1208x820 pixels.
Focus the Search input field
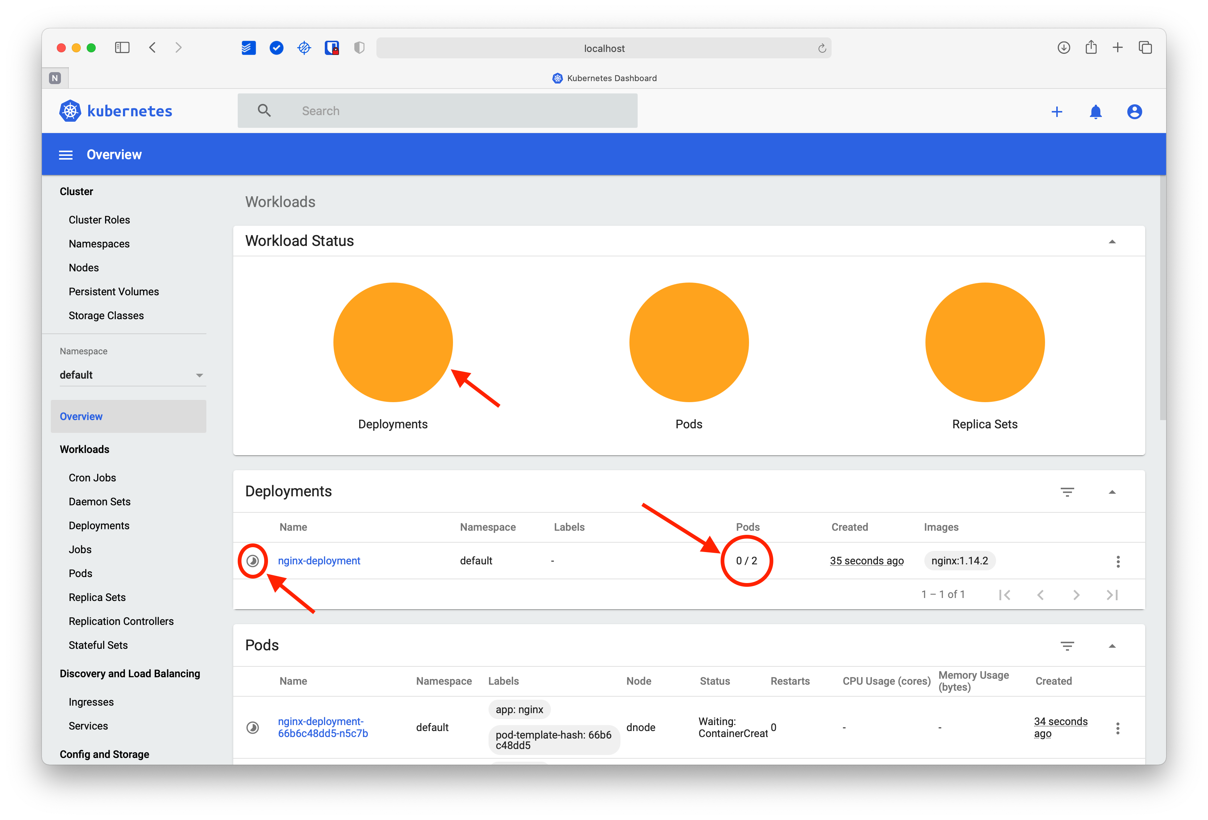pos(437,111)
